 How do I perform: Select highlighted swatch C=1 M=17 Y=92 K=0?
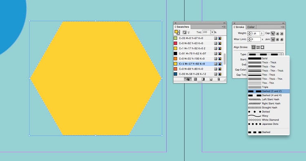tap(198, 64)
